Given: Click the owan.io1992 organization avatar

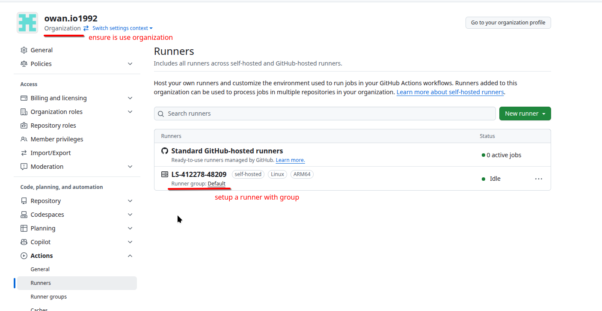Looking at the screenshot, I should click(x=27, y=23).
